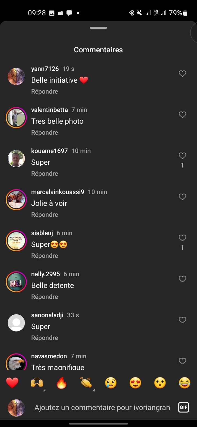The width and height of the screenshot is (197, 427).
Task: Insert the crying face emoji
Action: (x=111, y=383)
